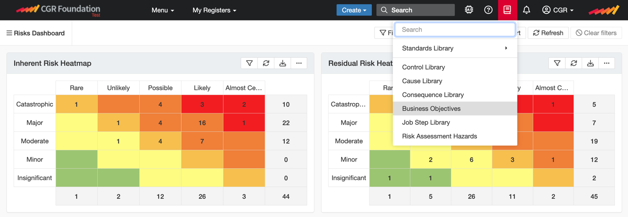
Task: Click the Refresh dashboard button
Action: click(548, 33)
